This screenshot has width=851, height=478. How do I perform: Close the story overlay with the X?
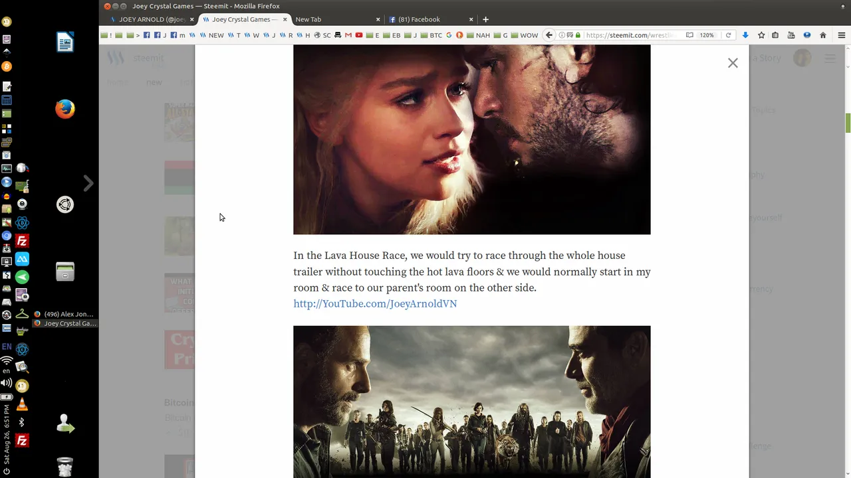(733, 63)
